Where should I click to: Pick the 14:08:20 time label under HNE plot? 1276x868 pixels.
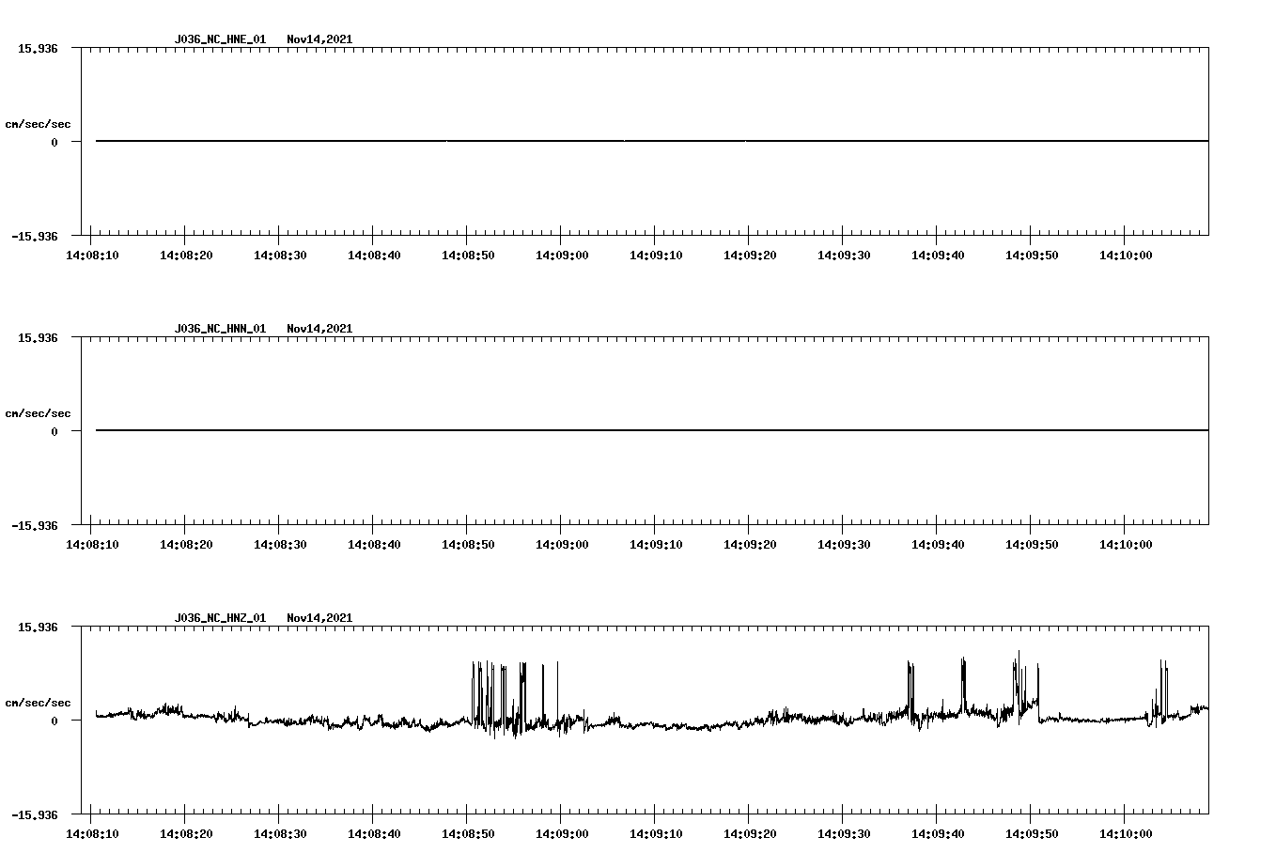click(186, 256)
